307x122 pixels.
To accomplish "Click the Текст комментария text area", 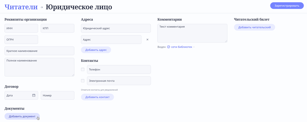I will (x=192, y=33).
